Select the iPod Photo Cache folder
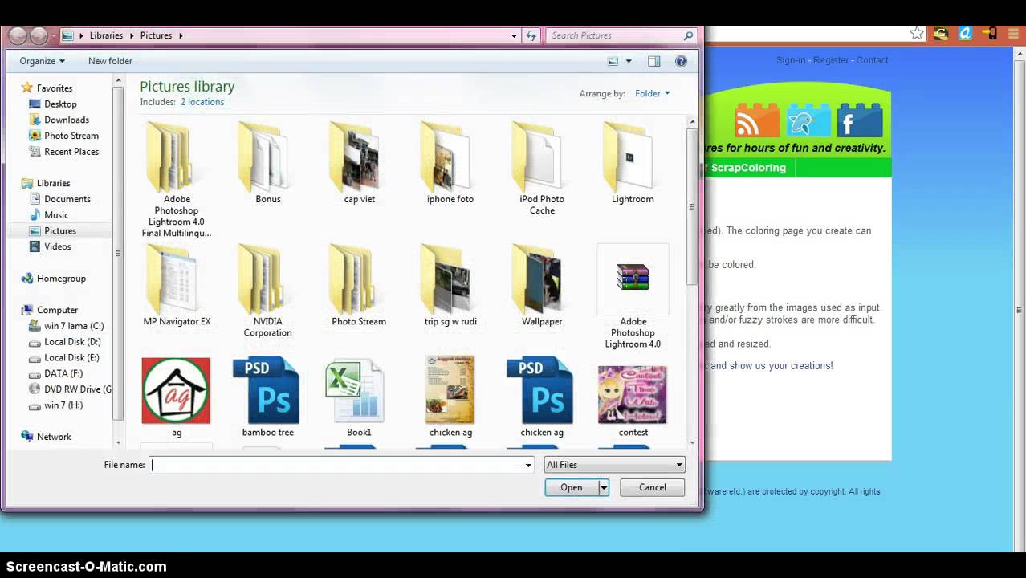The width and height of the screenshot is (1026, 578). [x=542, y=169]
